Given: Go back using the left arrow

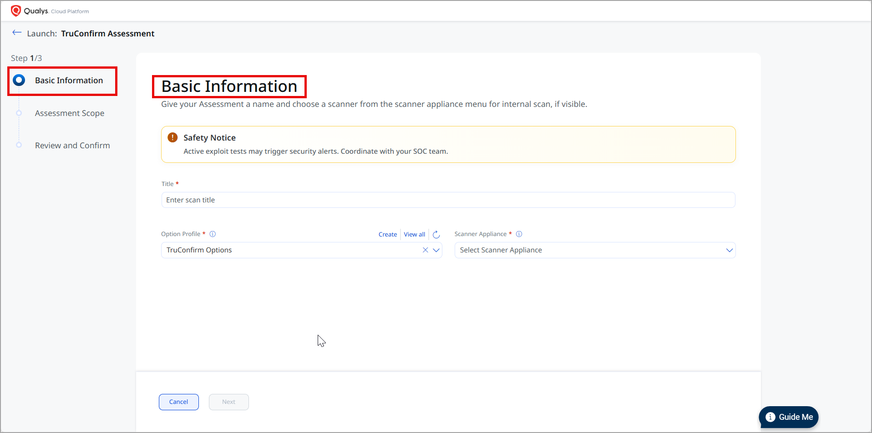Looking at the screenshot, I should (17, 33).
